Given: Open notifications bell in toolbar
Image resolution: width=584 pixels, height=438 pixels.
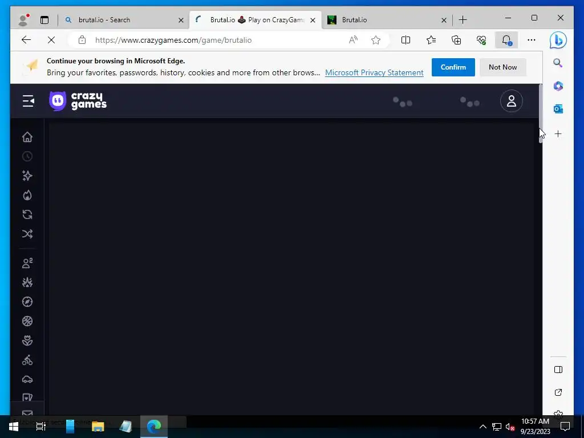Looking at the screenshot, I should click(x=506, y=40).
